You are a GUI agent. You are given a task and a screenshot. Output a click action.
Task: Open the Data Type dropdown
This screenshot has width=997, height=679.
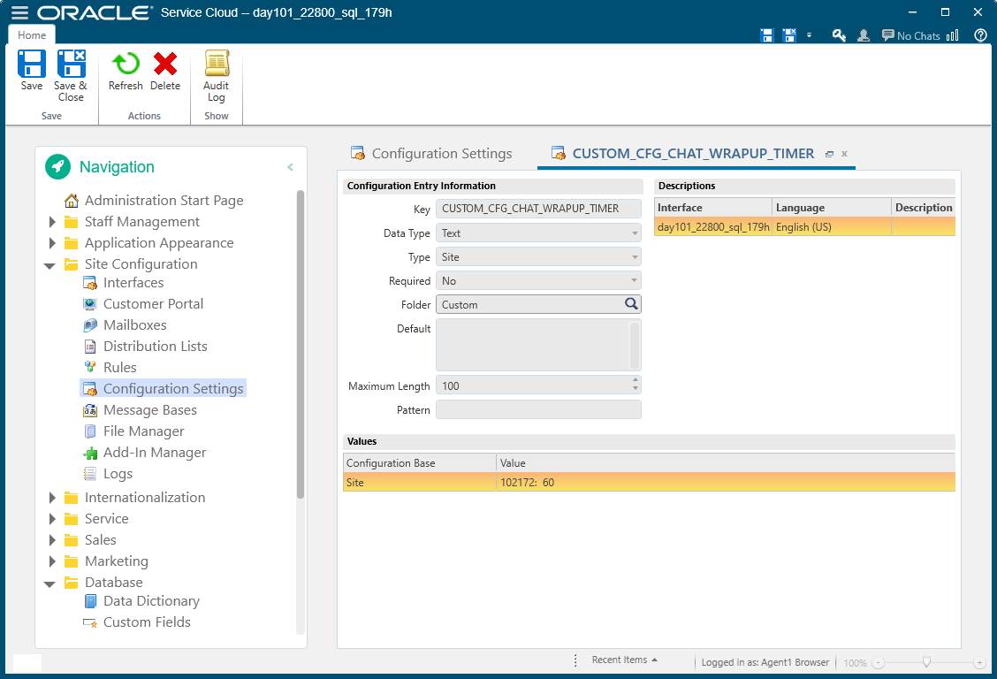coord(538,233)
